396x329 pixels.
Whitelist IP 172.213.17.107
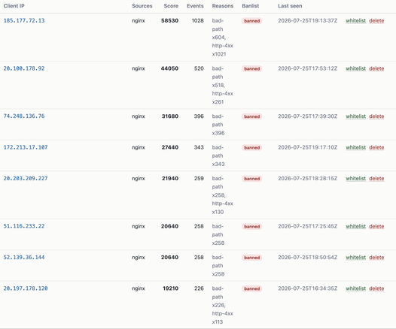click(x=355, y=147)
